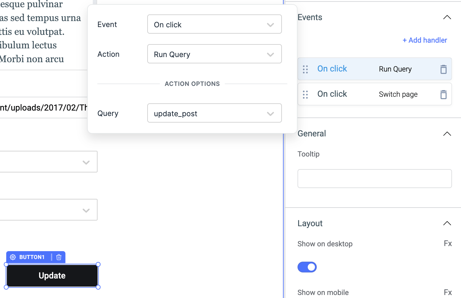The width and height of the screenshot is (461, 298).
Task: Click the Add handler link
Action: tap(425, 40)
